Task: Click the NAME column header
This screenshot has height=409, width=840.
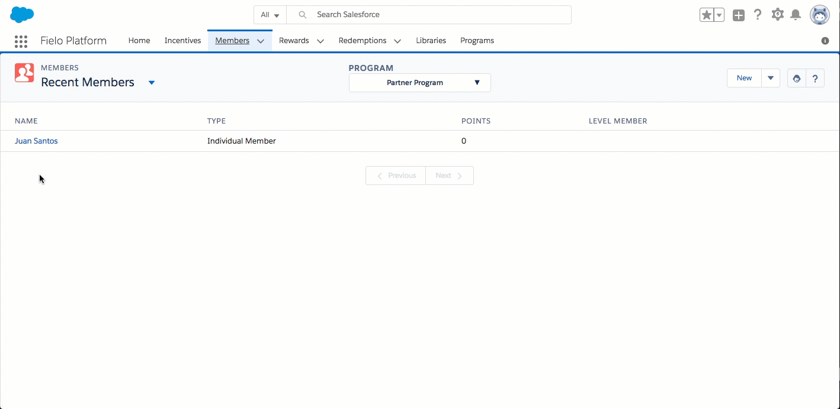Action: point(26,121)
